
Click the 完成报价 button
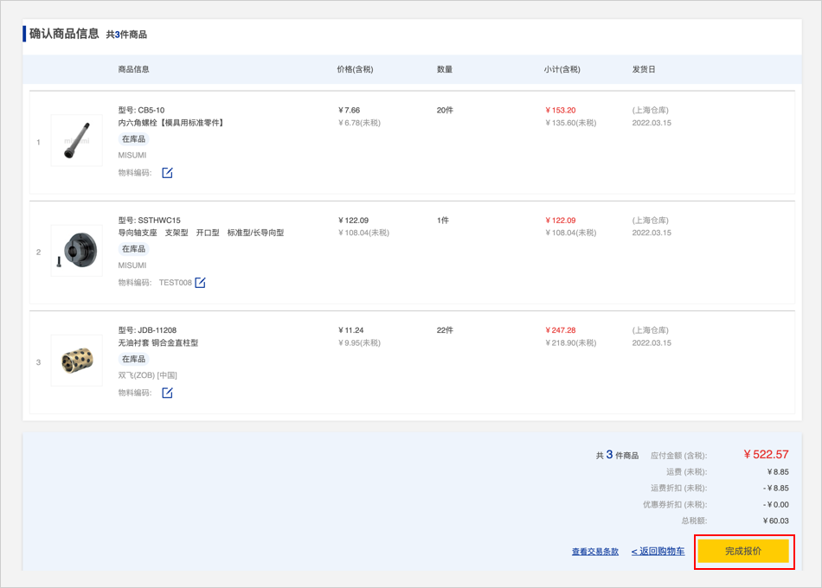743,551
